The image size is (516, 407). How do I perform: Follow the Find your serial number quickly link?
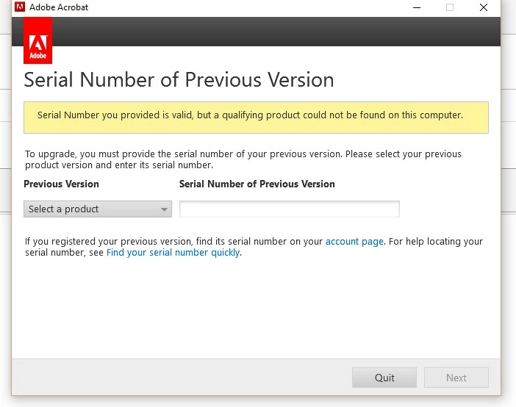(x=173, y=253)
